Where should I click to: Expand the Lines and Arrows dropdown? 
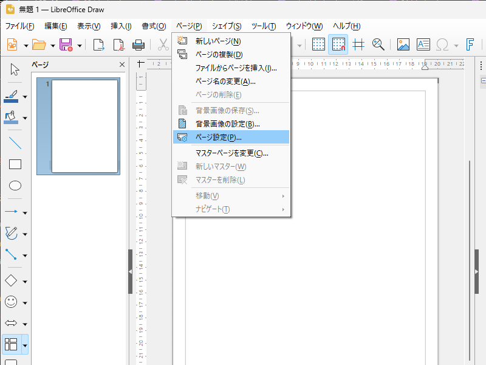pyautogui.click(x=25, y=213)
